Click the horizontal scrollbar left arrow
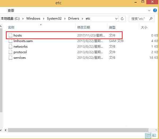The width and height of the screenshot is (159, 139). [x=6, y=130]
